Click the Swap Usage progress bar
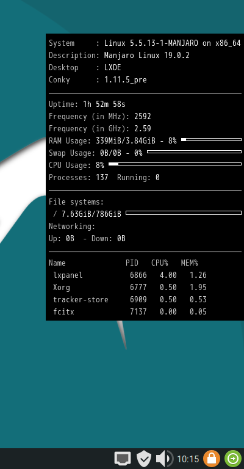 [194, 151]
